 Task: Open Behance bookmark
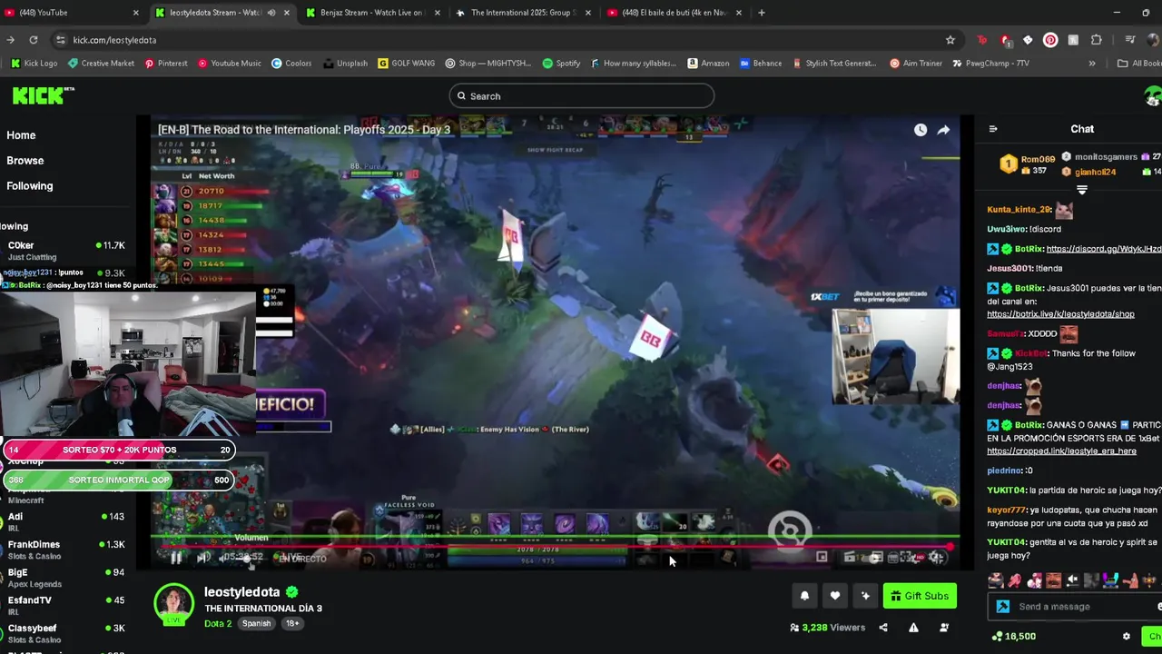point(760,64)
